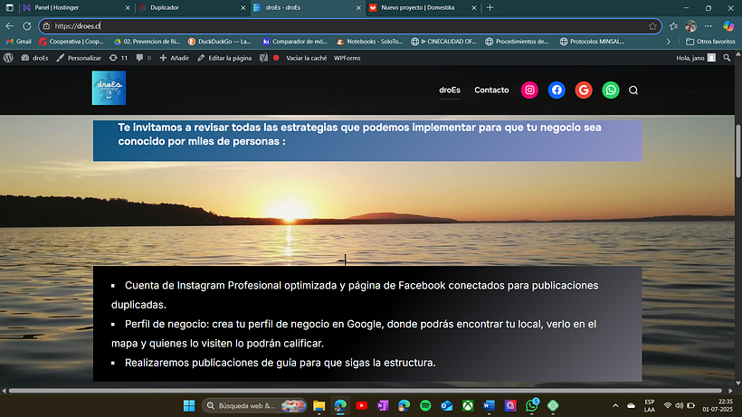
Task: Reload the page with refresh button
Action: [27, 26]
